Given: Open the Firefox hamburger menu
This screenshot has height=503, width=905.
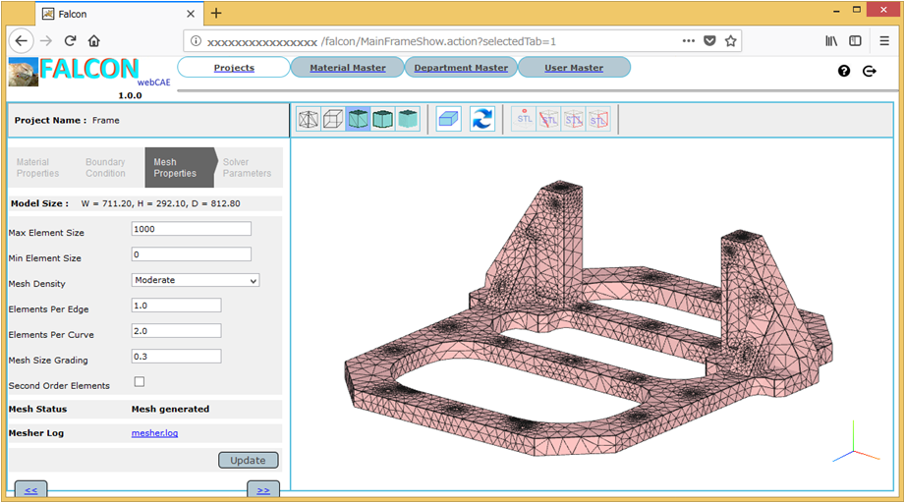Looking at the screenshot, I should (x=884, y=41).
